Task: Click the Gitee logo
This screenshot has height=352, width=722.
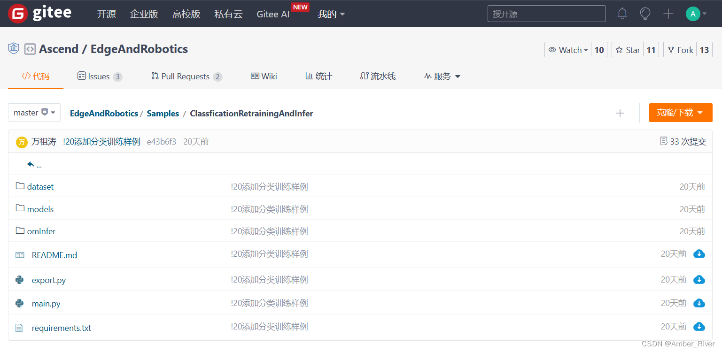Action: tap(39, 14)
